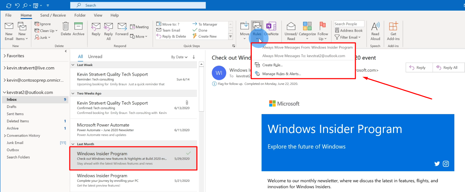Click the Undo icon in title bar
Image resolution: width=465 pixels, height=192 pixels.
(17, 5)
